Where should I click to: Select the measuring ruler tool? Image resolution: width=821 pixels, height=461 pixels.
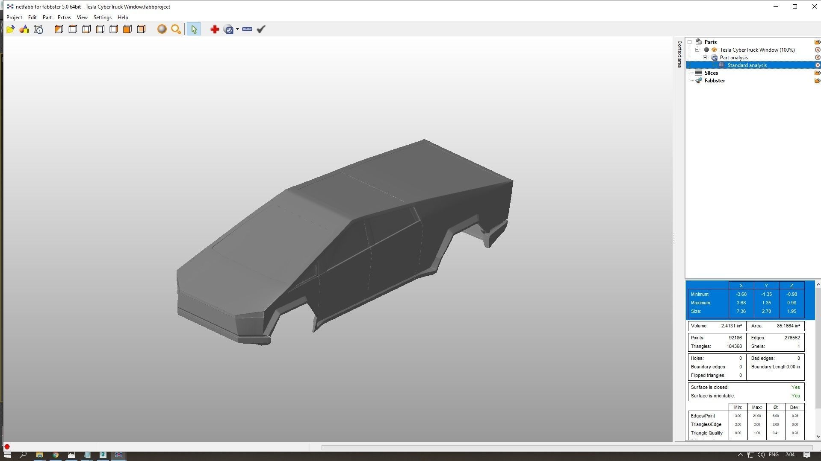tap(247, 29)
